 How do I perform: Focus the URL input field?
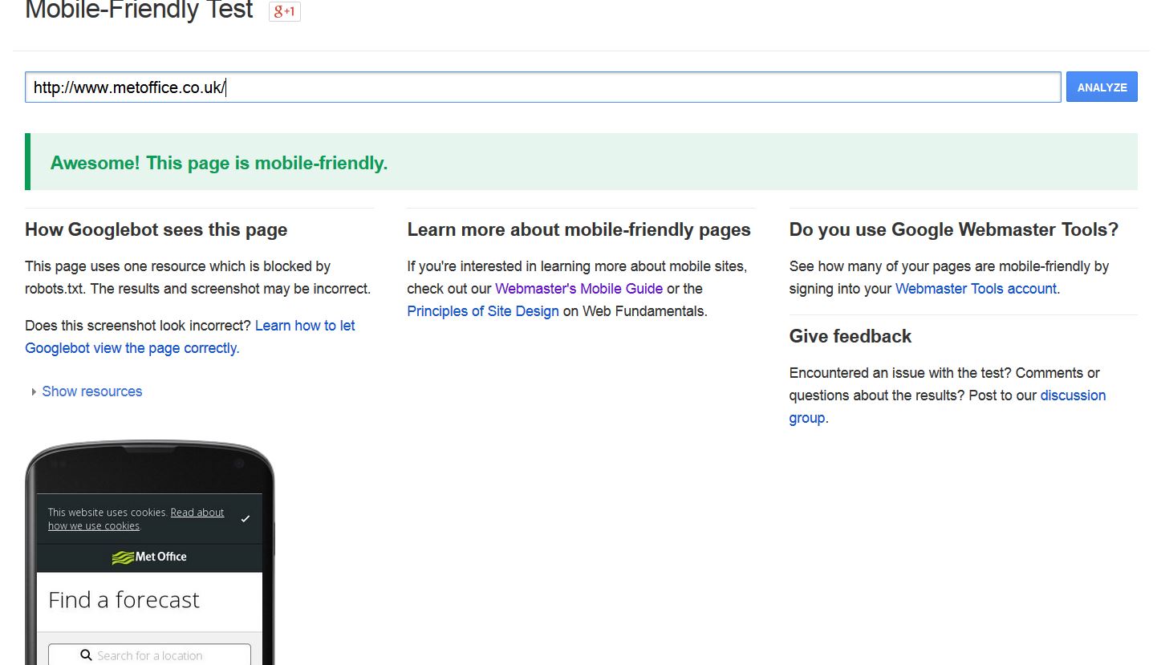542,87
